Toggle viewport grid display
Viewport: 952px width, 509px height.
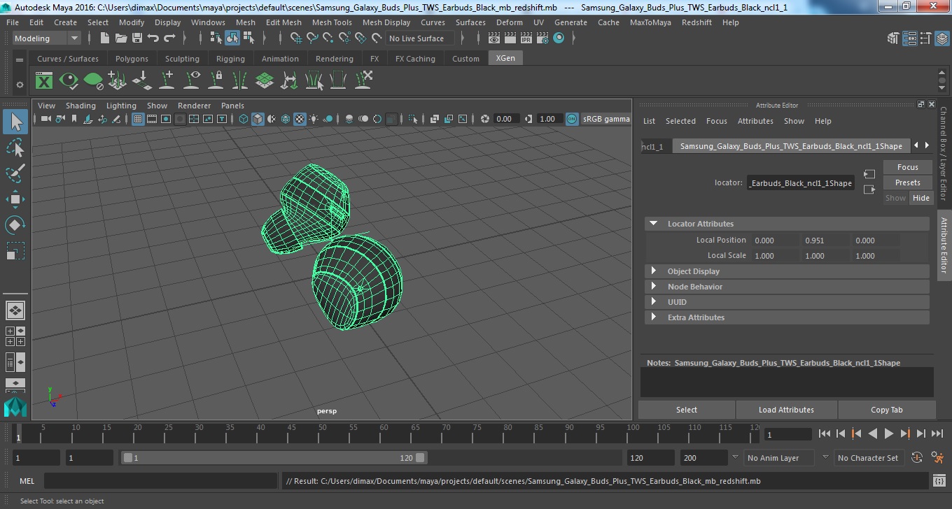point(138,119)
